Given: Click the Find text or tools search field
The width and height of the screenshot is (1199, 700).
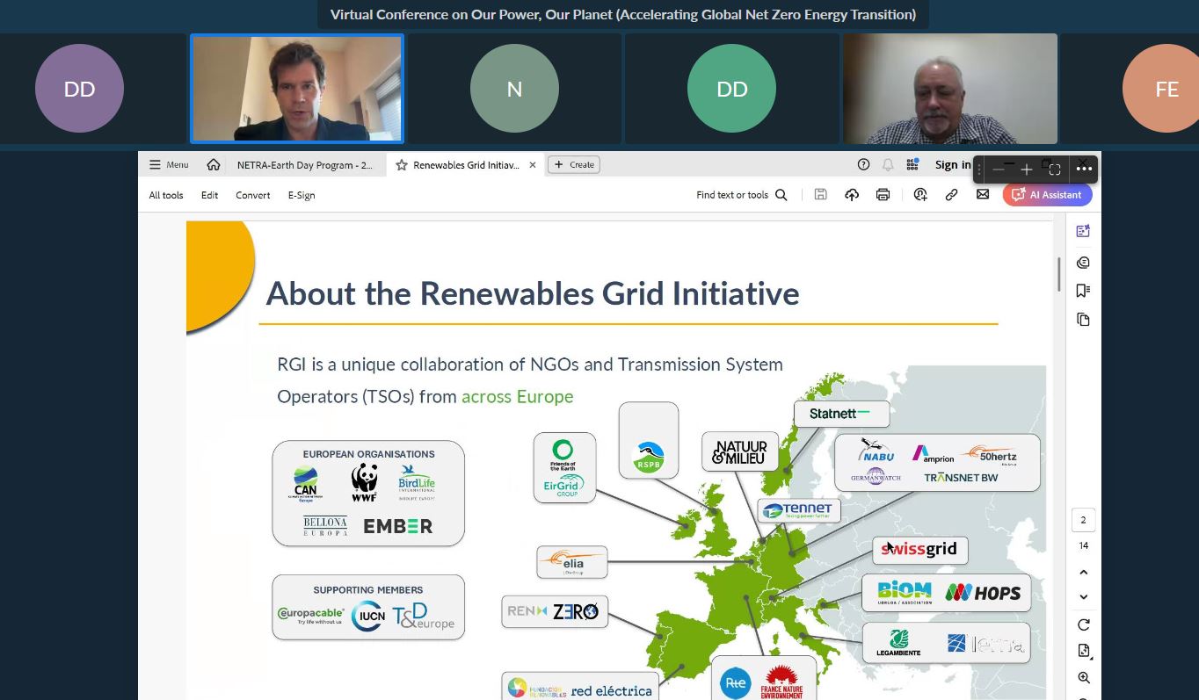Looking at the screenshot, I should click(740, 195).
